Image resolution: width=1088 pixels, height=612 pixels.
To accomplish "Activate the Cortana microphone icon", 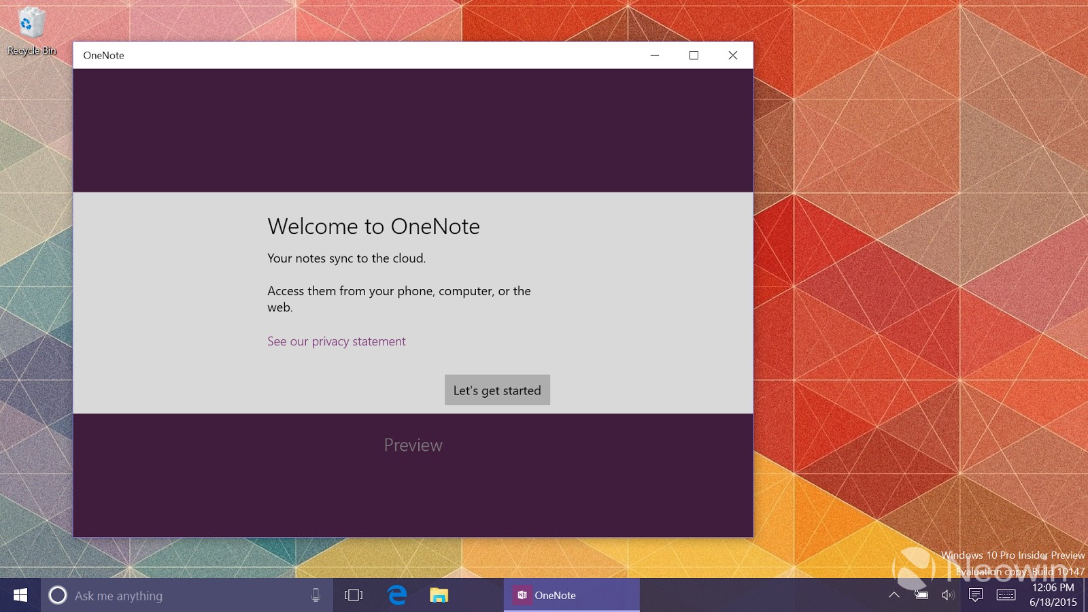I will point(316,596).
